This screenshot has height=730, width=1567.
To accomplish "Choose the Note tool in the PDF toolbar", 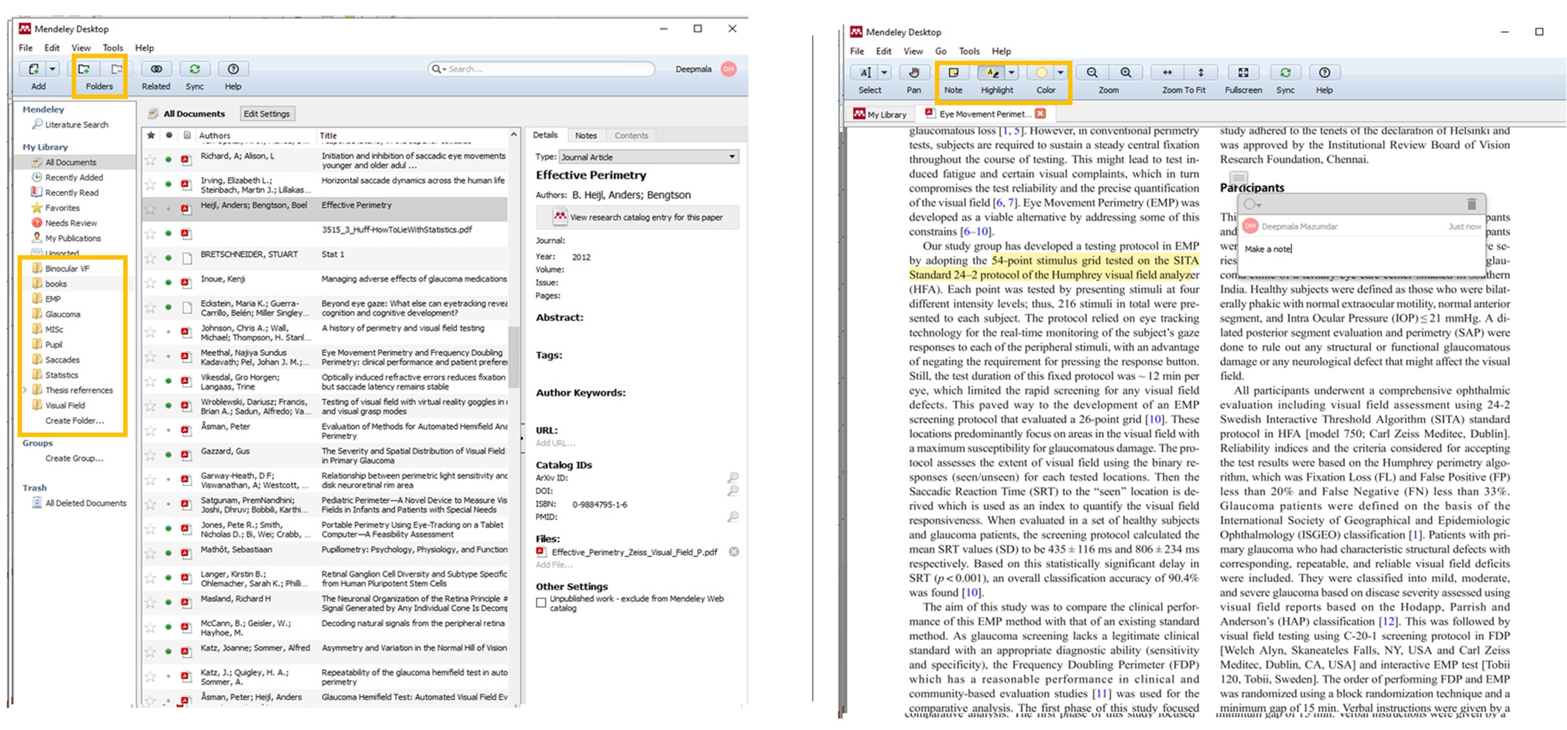I will point(953,73).
